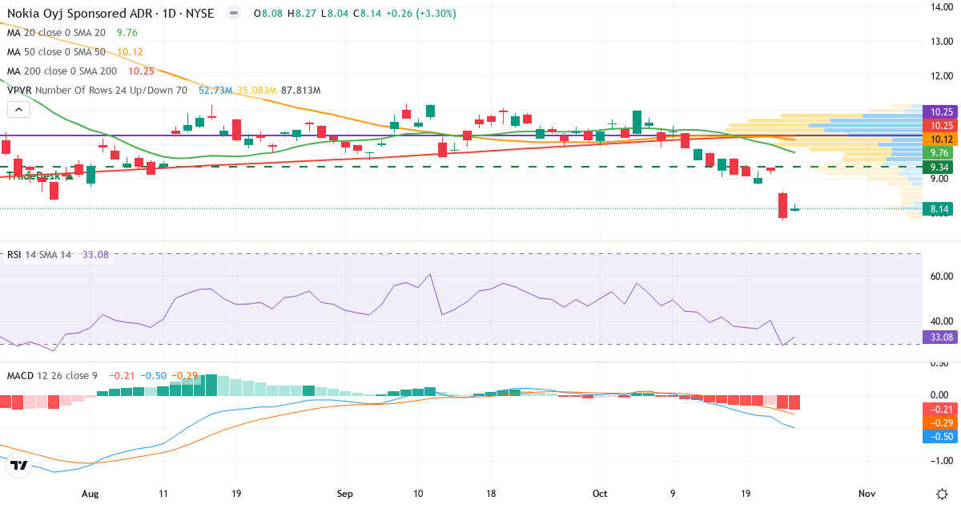961x505 pixels.
Task: Click the 9.76 value in MA 20 legend
Action: pos(127,33)
